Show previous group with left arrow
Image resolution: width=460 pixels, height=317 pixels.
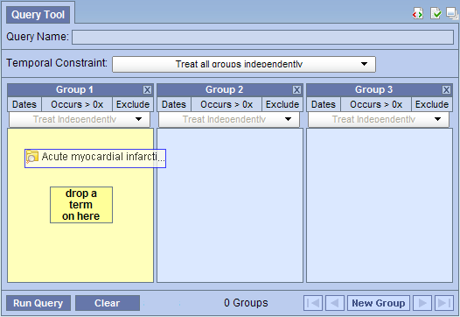335,303
